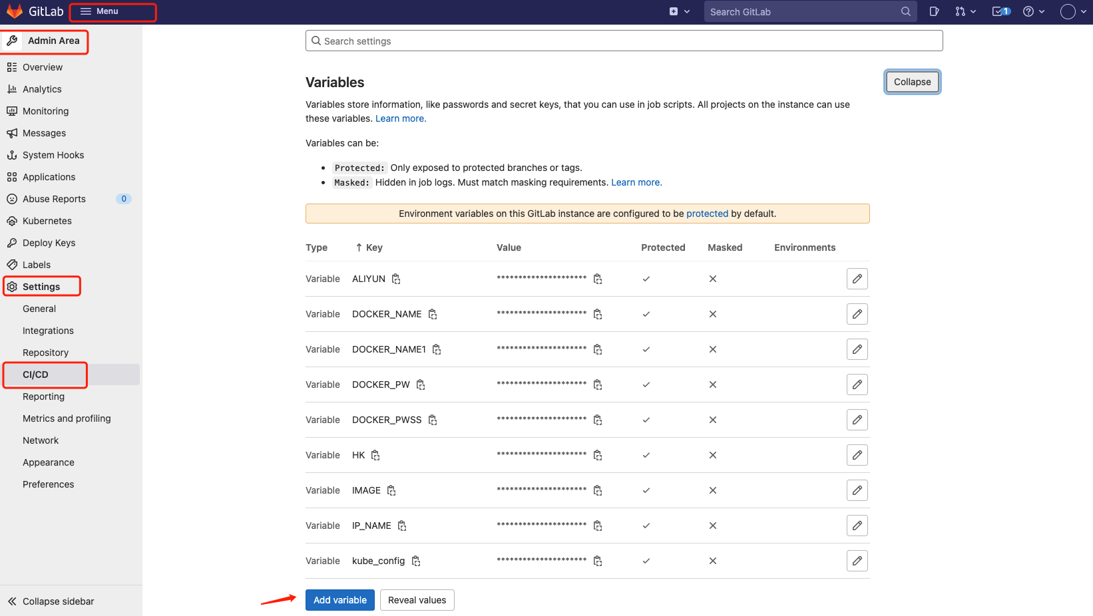Click the GitLab fox logo
This screenshot has height=616, width=1093.
coord(15,11)
